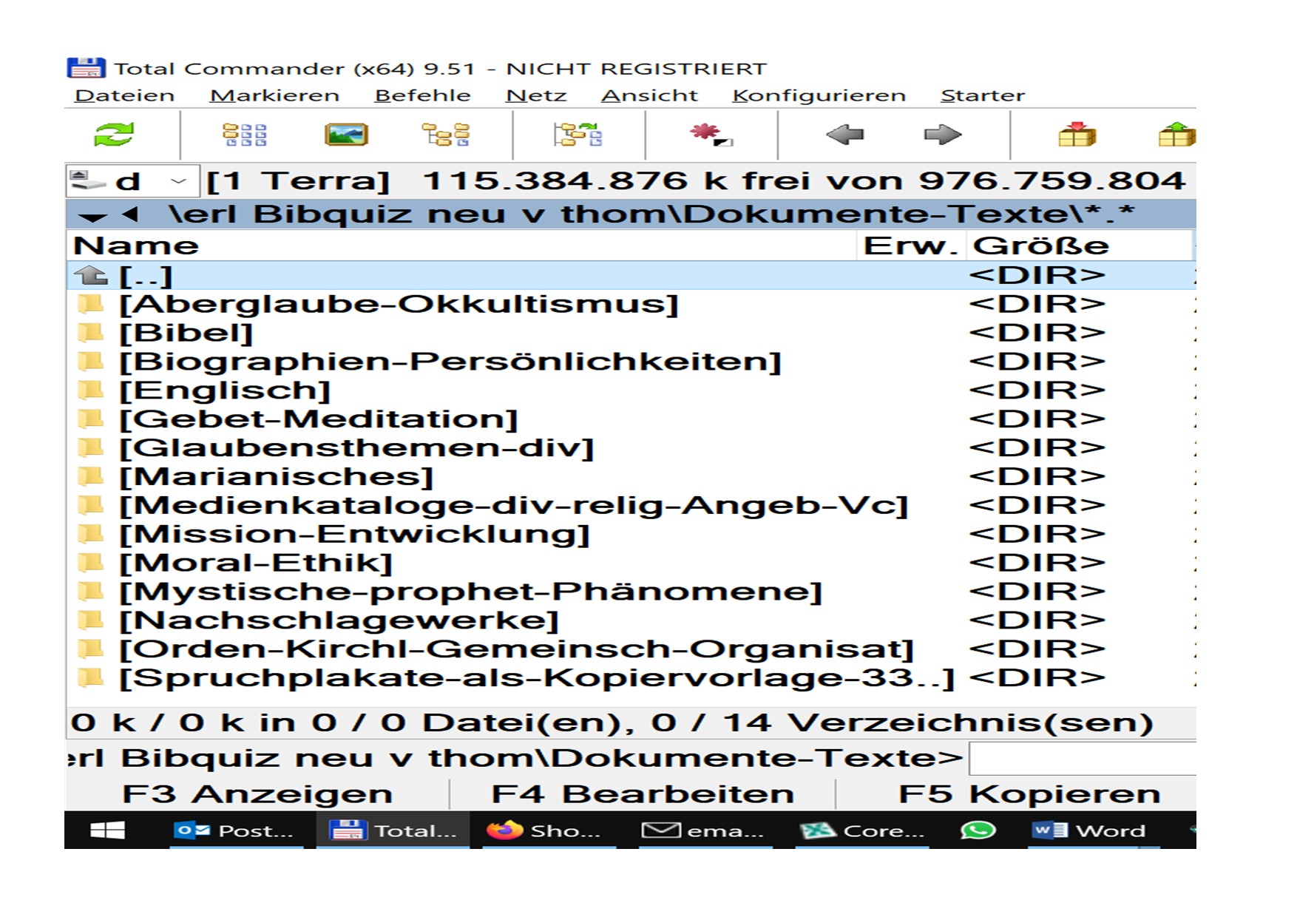Switch to Outlook Post... in taskbar
This screenshot has height=917, width=1297.
(x=235, y=830)
